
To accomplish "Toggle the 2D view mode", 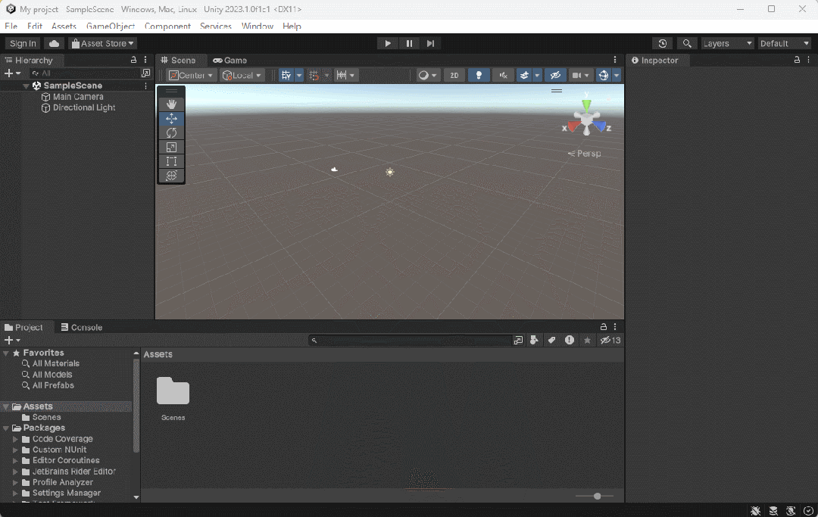I will (454, 76).
